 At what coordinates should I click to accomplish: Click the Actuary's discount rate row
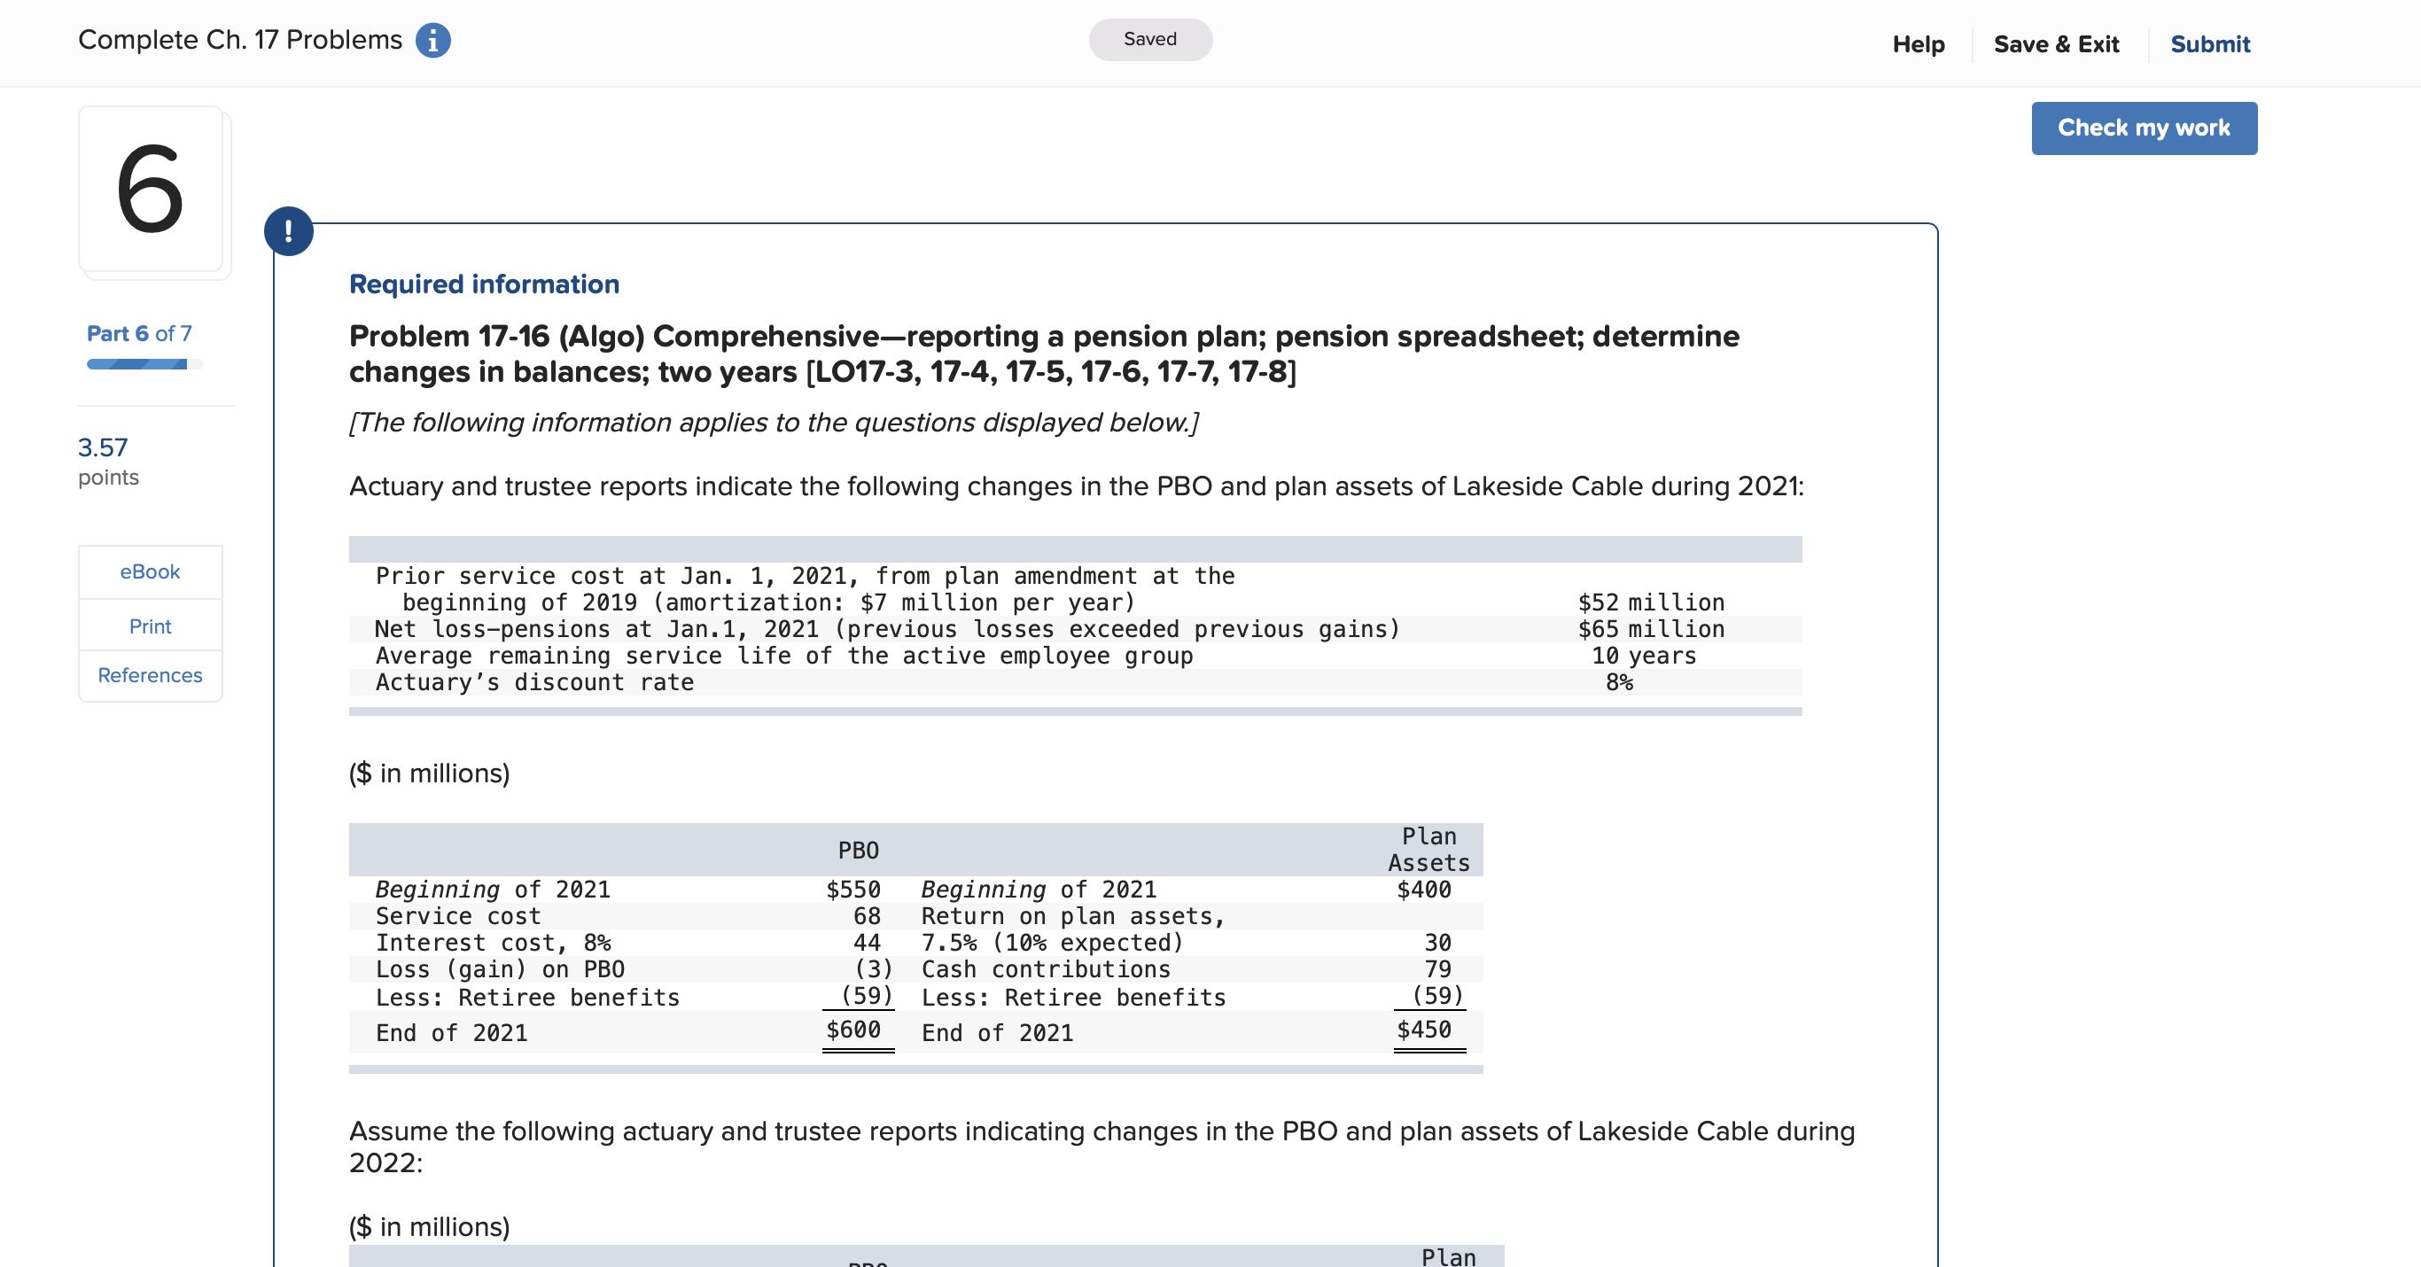point(533,682)
